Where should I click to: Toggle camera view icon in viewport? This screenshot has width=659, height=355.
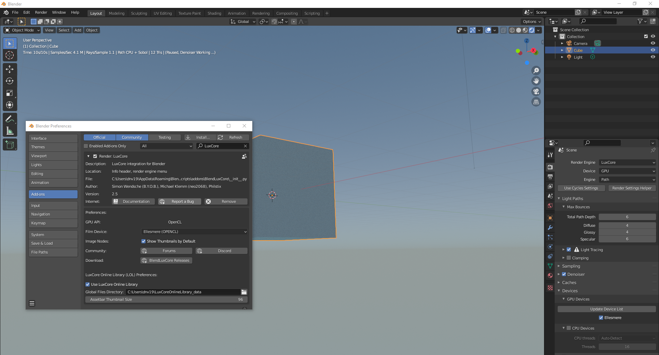(x=536, y=91)
